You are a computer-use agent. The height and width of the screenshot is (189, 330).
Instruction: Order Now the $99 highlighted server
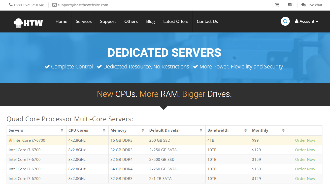pos(305,140)
